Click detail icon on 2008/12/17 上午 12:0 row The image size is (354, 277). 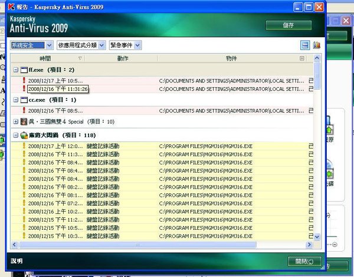click(311, 146)
